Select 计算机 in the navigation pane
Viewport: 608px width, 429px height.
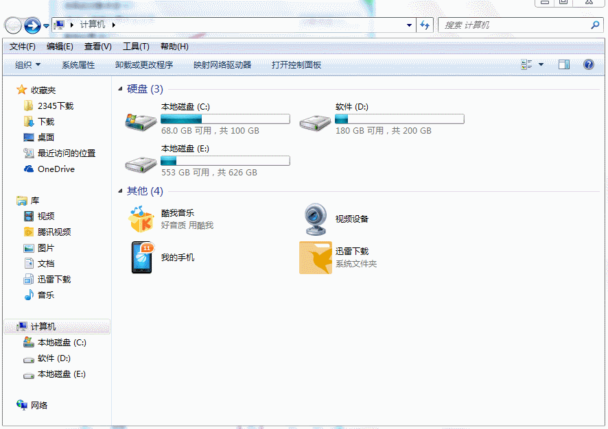57,326
